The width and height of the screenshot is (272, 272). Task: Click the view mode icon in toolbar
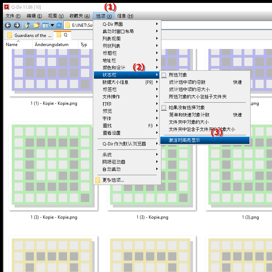45,25
